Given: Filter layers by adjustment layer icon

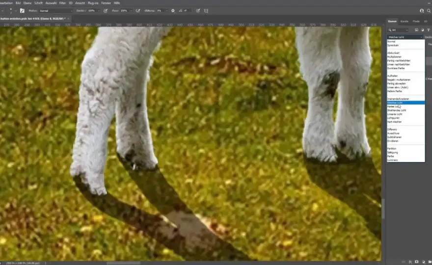Looking at the screenshot, I should click(422, 30).
